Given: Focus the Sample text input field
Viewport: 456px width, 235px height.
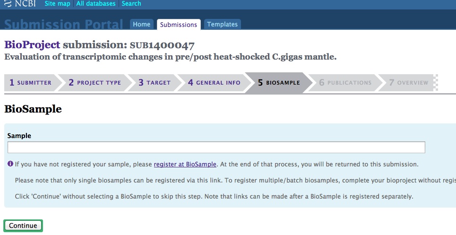Looking at the screenshot, I should pyautogui.click(x=216, y=148).
